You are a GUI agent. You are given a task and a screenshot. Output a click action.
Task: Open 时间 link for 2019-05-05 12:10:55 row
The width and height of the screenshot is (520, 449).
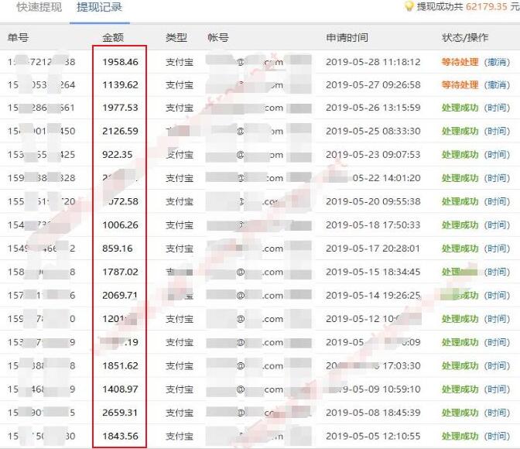pos(497,436)
